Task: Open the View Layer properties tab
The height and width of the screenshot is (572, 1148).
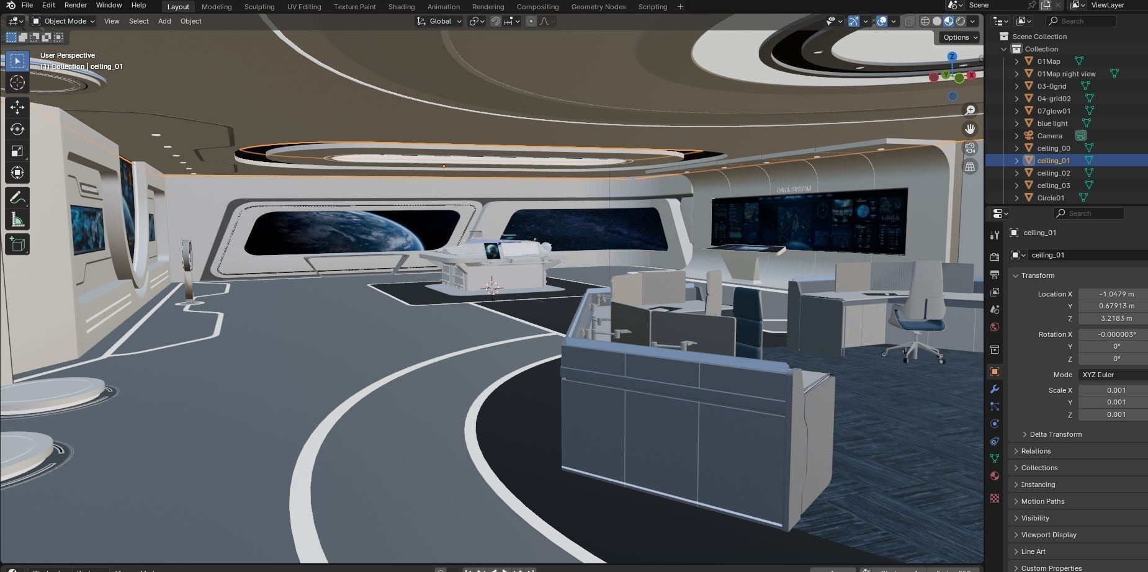Action: (995, 292)
